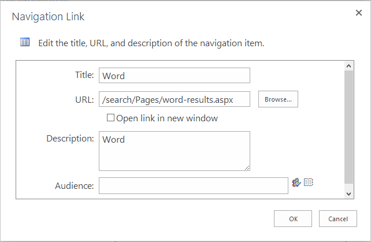The image size is (371, 242).
Task: Confirm changes with the OK button
Action: click(x=293, y=219)
